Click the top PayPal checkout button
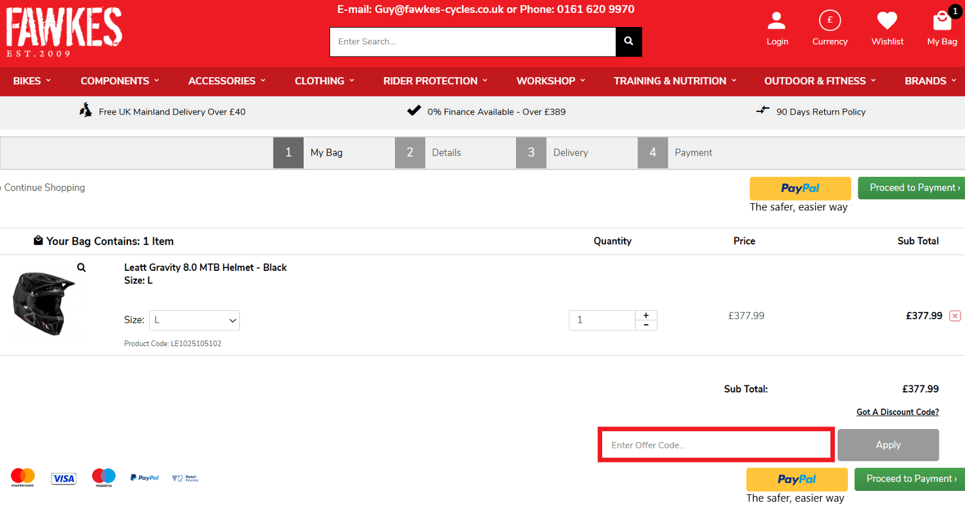 click(800, 188)
